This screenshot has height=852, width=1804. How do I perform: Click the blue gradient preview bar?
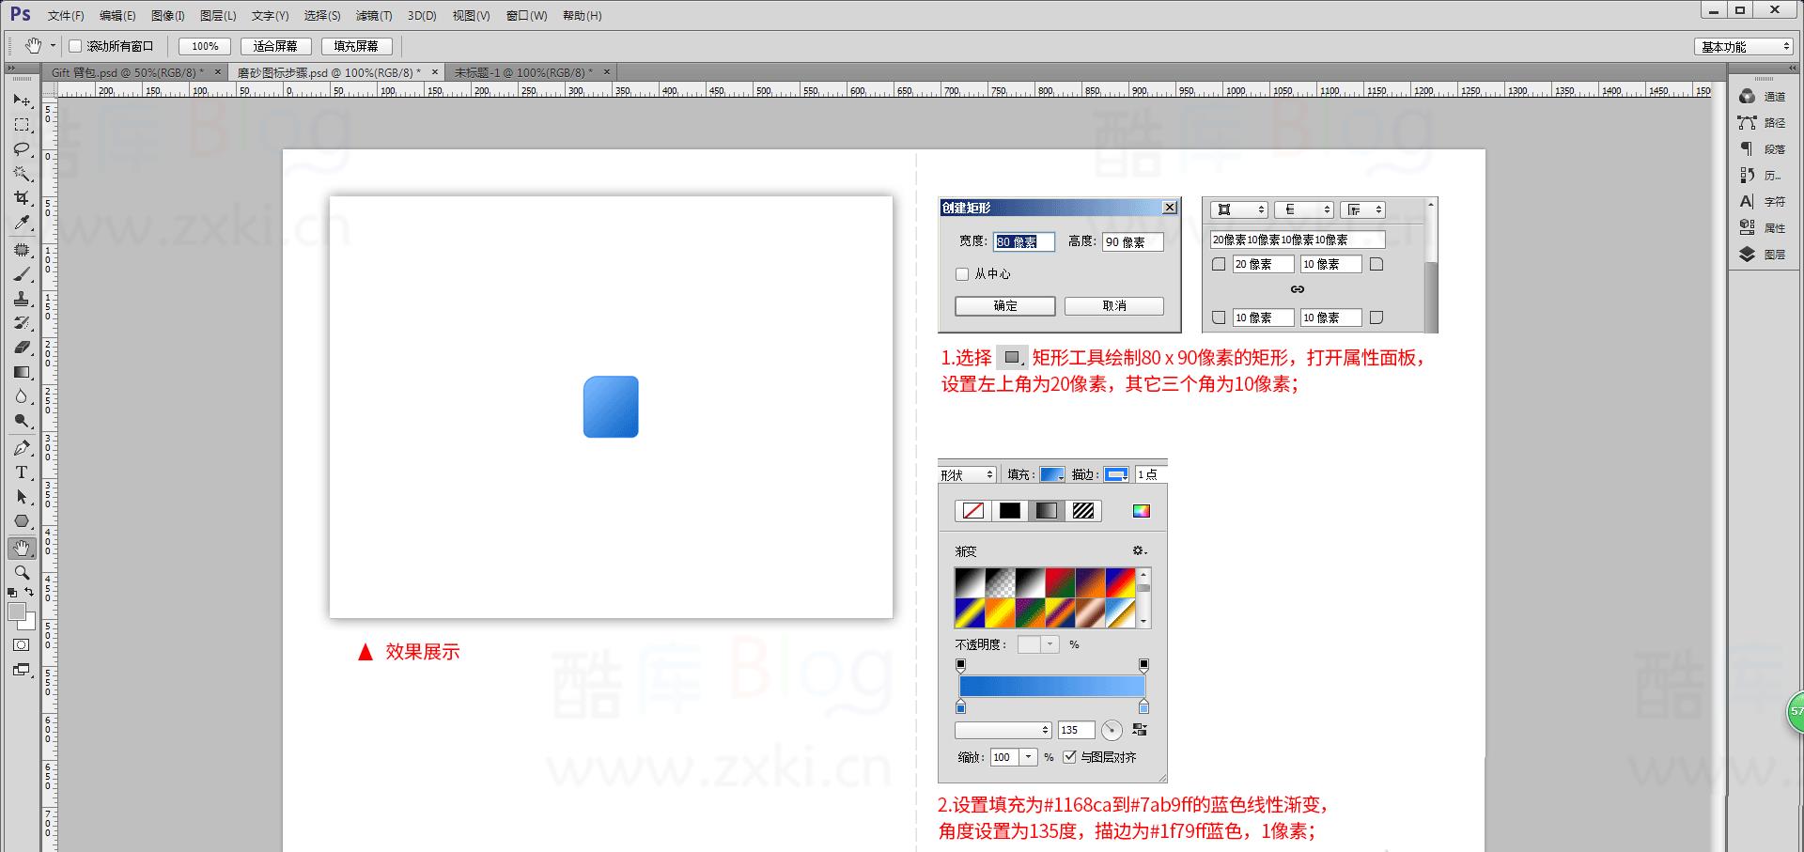point(1051,686)
